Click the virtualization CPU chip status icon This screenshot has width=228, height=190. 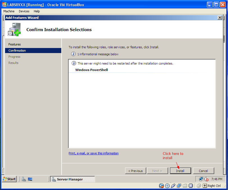pyautogui.click(x=191, y=186)
